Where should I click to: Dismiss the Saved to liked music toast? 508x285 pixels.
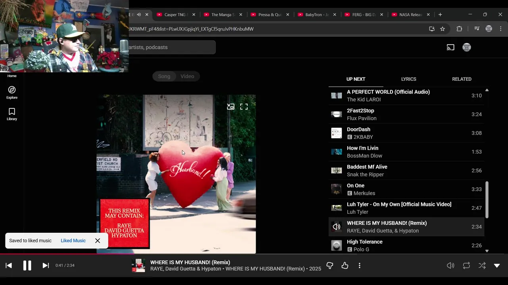[98, 241]
